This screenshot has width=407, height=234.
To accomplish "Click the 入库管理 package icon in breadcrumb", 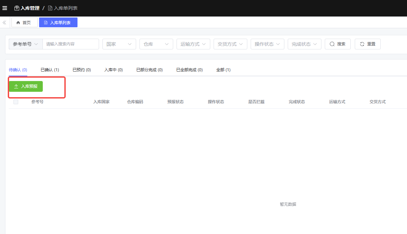I will (x=17, y=8).
